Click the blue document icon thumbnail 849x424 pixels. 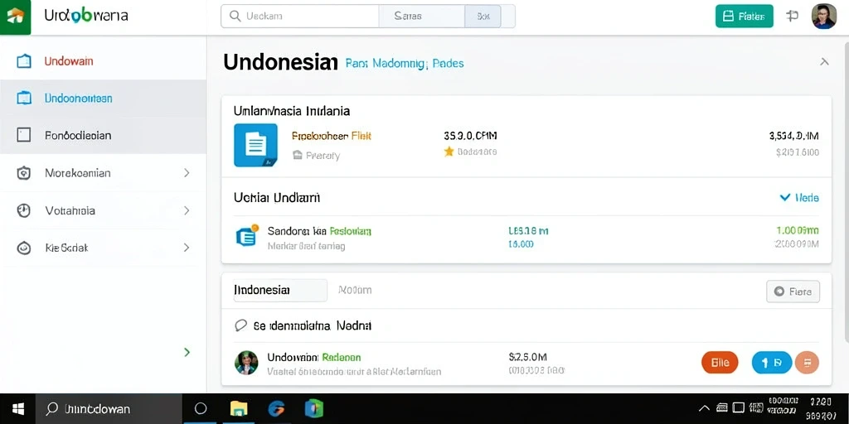pos(255,145)
